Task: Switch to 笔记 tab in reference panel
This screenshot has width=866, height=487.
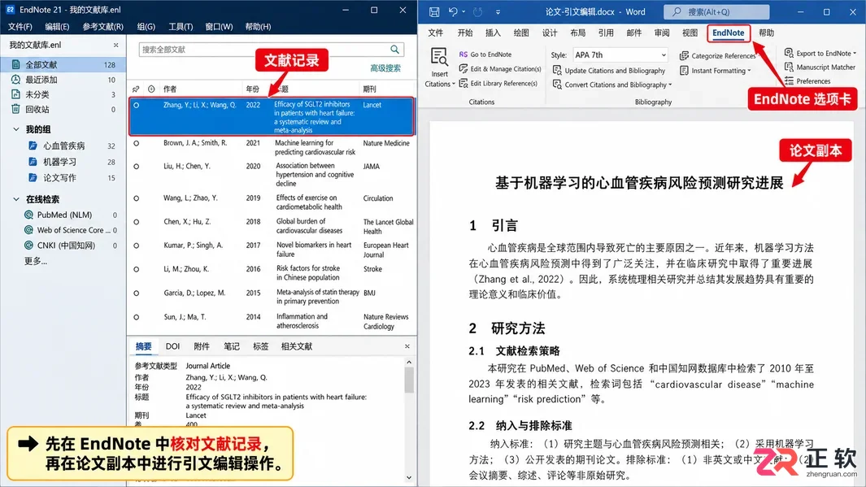Action: [x=232, y=346]
